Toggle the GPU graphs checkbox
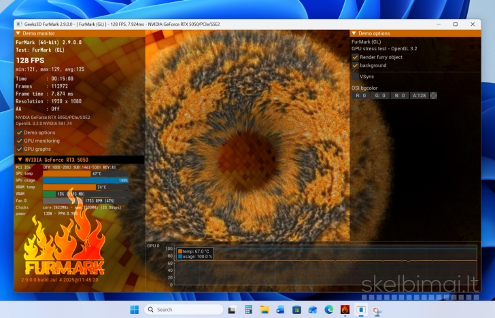Viewport: 495px width, 318px height. 19,149
